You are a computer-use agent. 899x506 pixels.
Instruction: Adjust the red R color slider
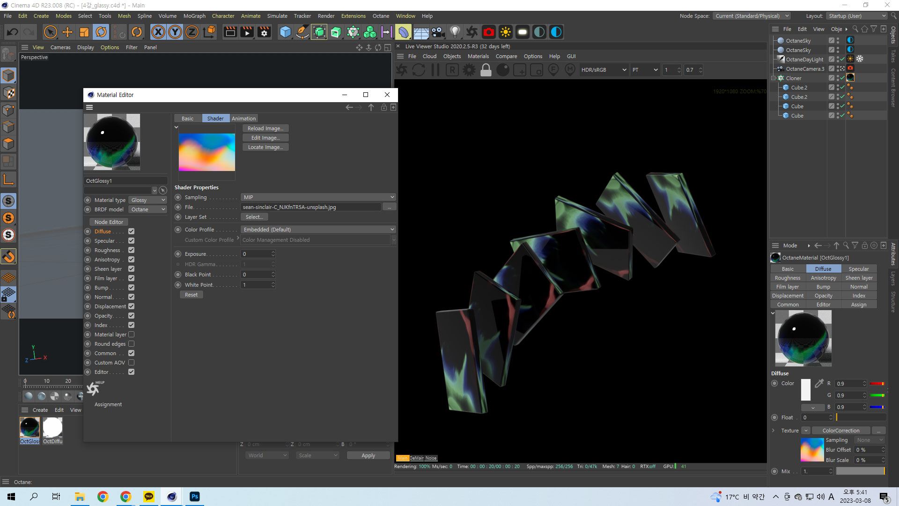pos(877,384)
